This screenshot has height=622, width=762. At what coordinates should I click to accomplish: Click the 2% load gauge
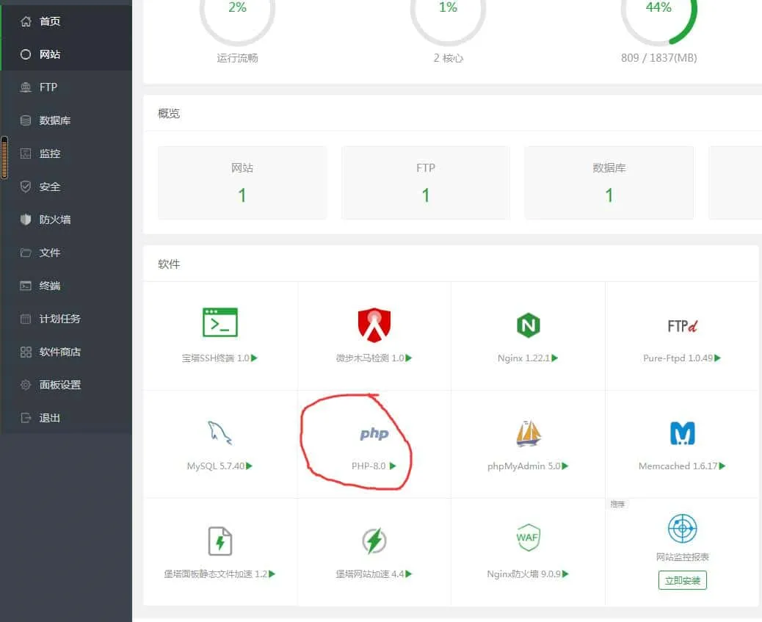pos(238,19)
